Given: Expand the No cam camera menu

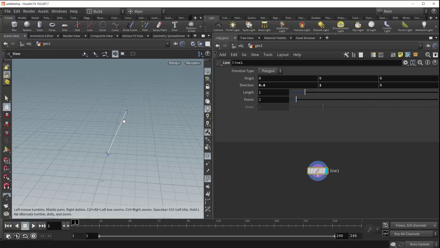Looking at the screenshot, I should pyautogui.click(x=192, y=63).
